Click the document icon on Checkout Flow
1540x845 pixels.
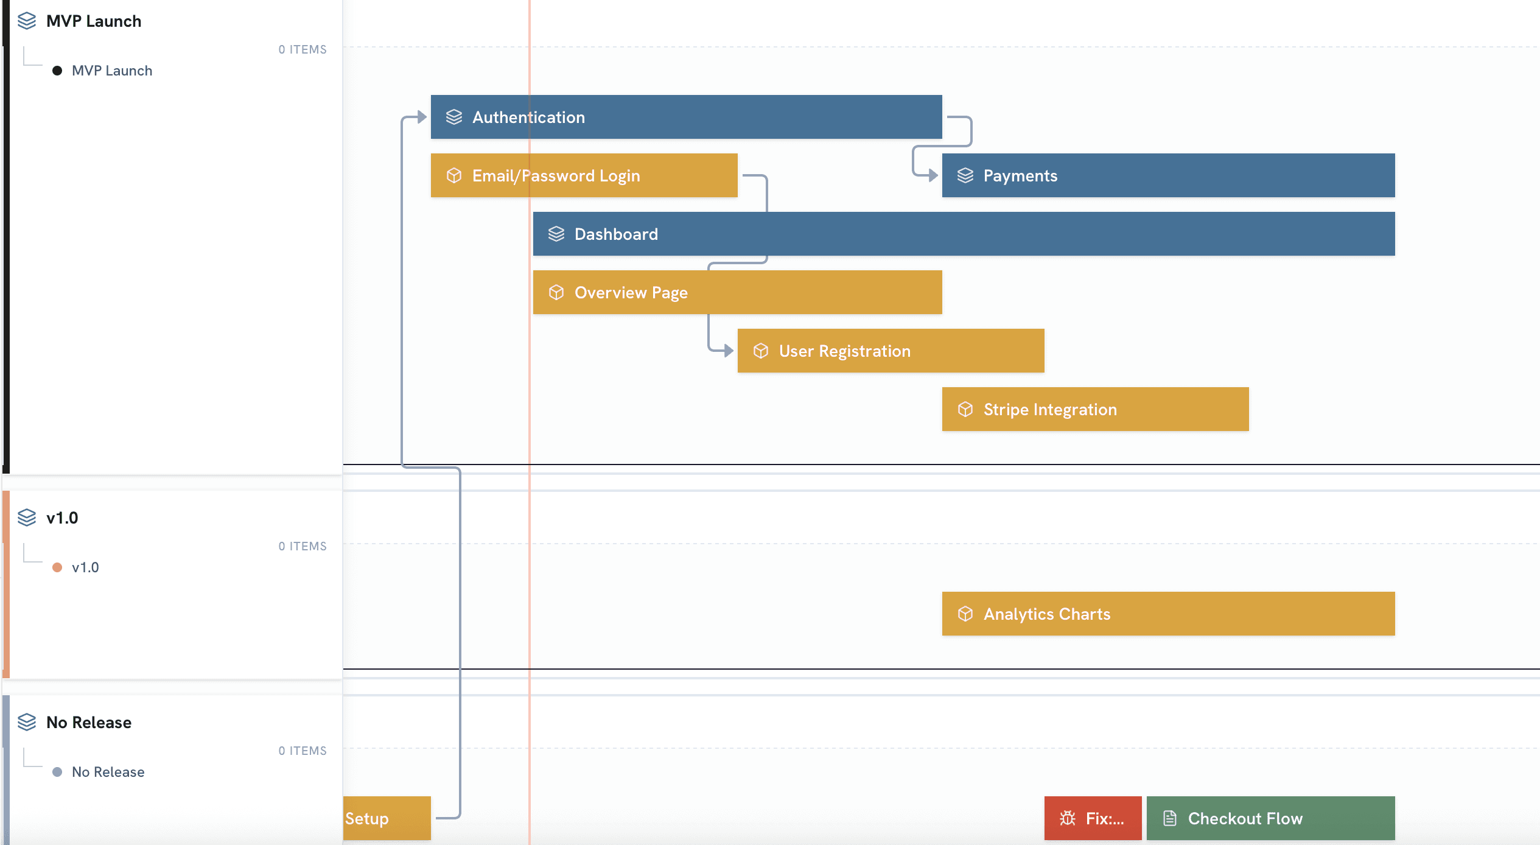tap(1170, 818)
